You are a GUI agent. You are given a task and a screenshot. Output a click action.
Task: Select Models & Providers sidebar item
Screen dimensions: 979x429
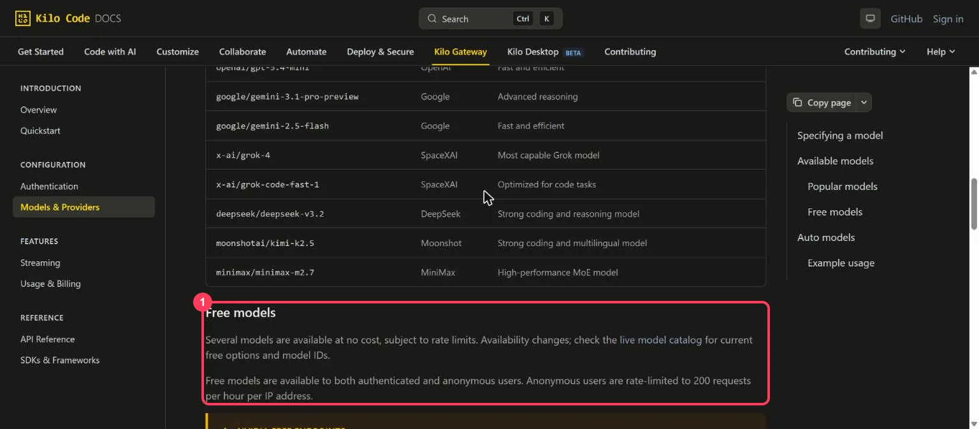pos(83,207)
